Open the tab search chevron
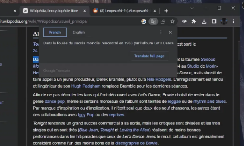Viewport: 244px width, 146px height. pyautogui.click(x=192, y=8)
